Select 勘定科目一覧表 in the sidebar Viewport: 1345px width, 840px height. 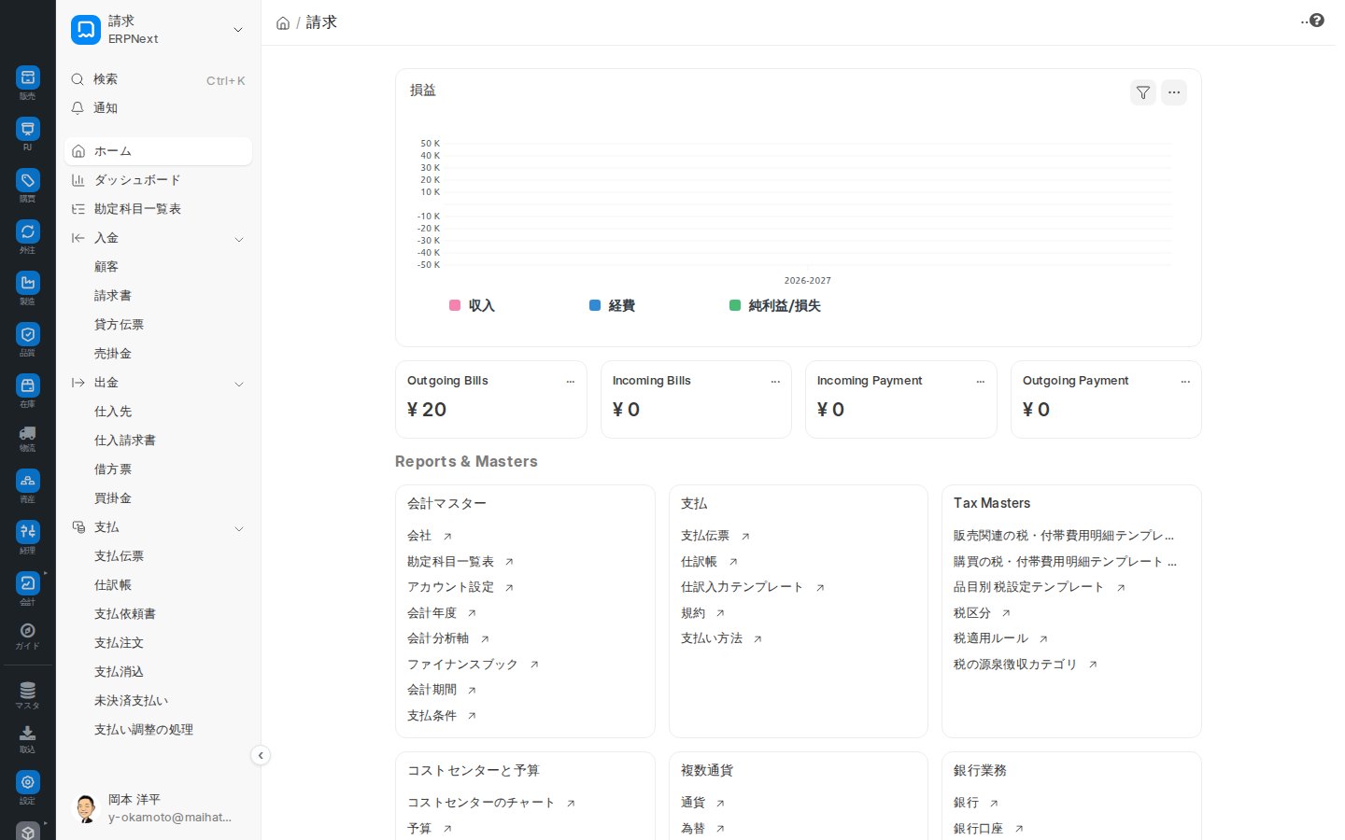coord(158,209)
